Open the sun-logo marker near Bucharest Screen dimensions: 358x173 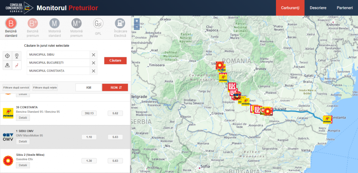(x=268, y=111)
